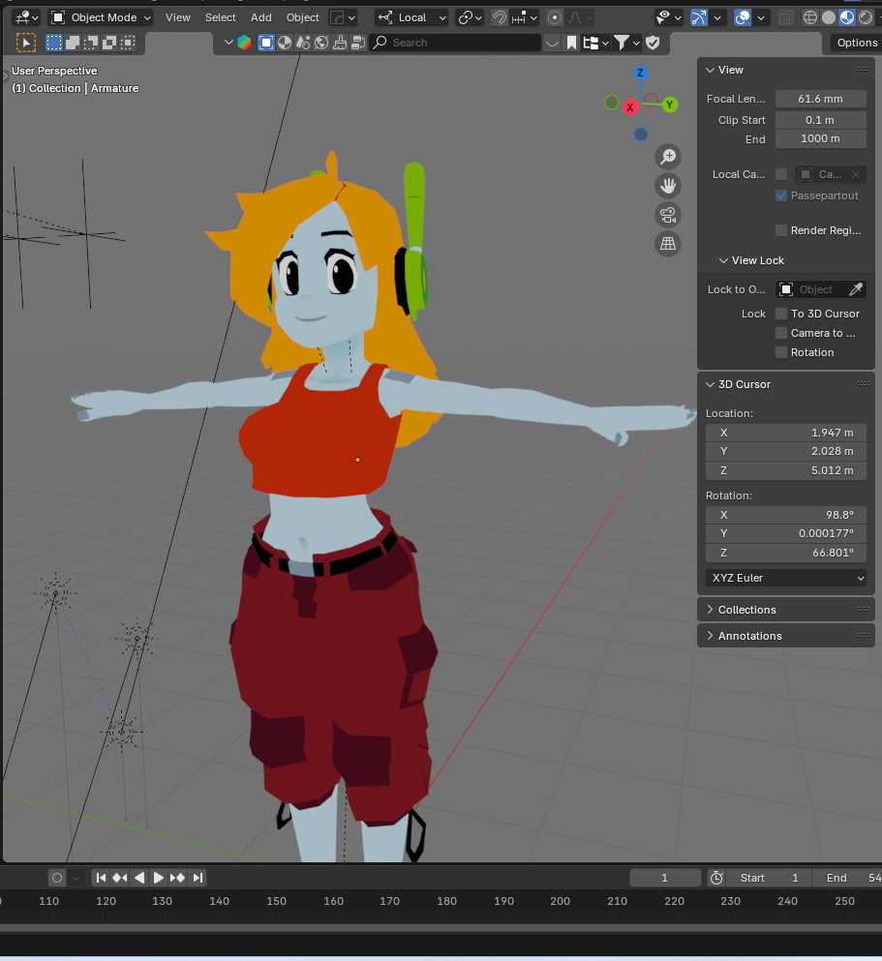Click the world globe filter icon
The height and width of the screenshot is (961, 882).
click(x=321, y=43)
